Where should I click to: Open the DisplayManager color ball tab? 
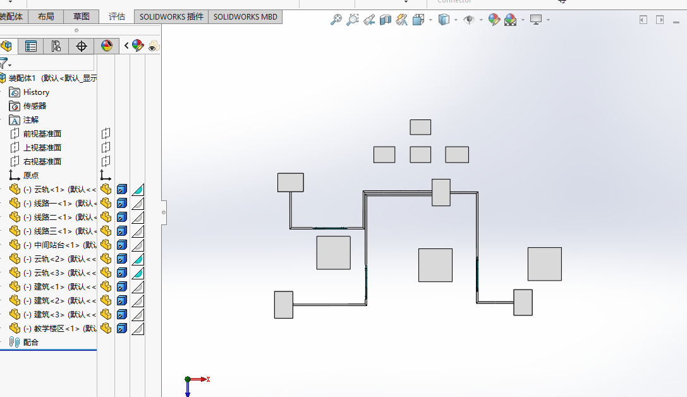(106, 46)
